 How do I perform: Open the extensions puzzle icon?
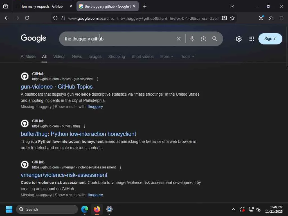point(271,18)
